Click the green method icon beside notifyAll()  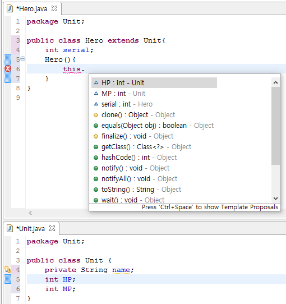[x=96, y=179]
